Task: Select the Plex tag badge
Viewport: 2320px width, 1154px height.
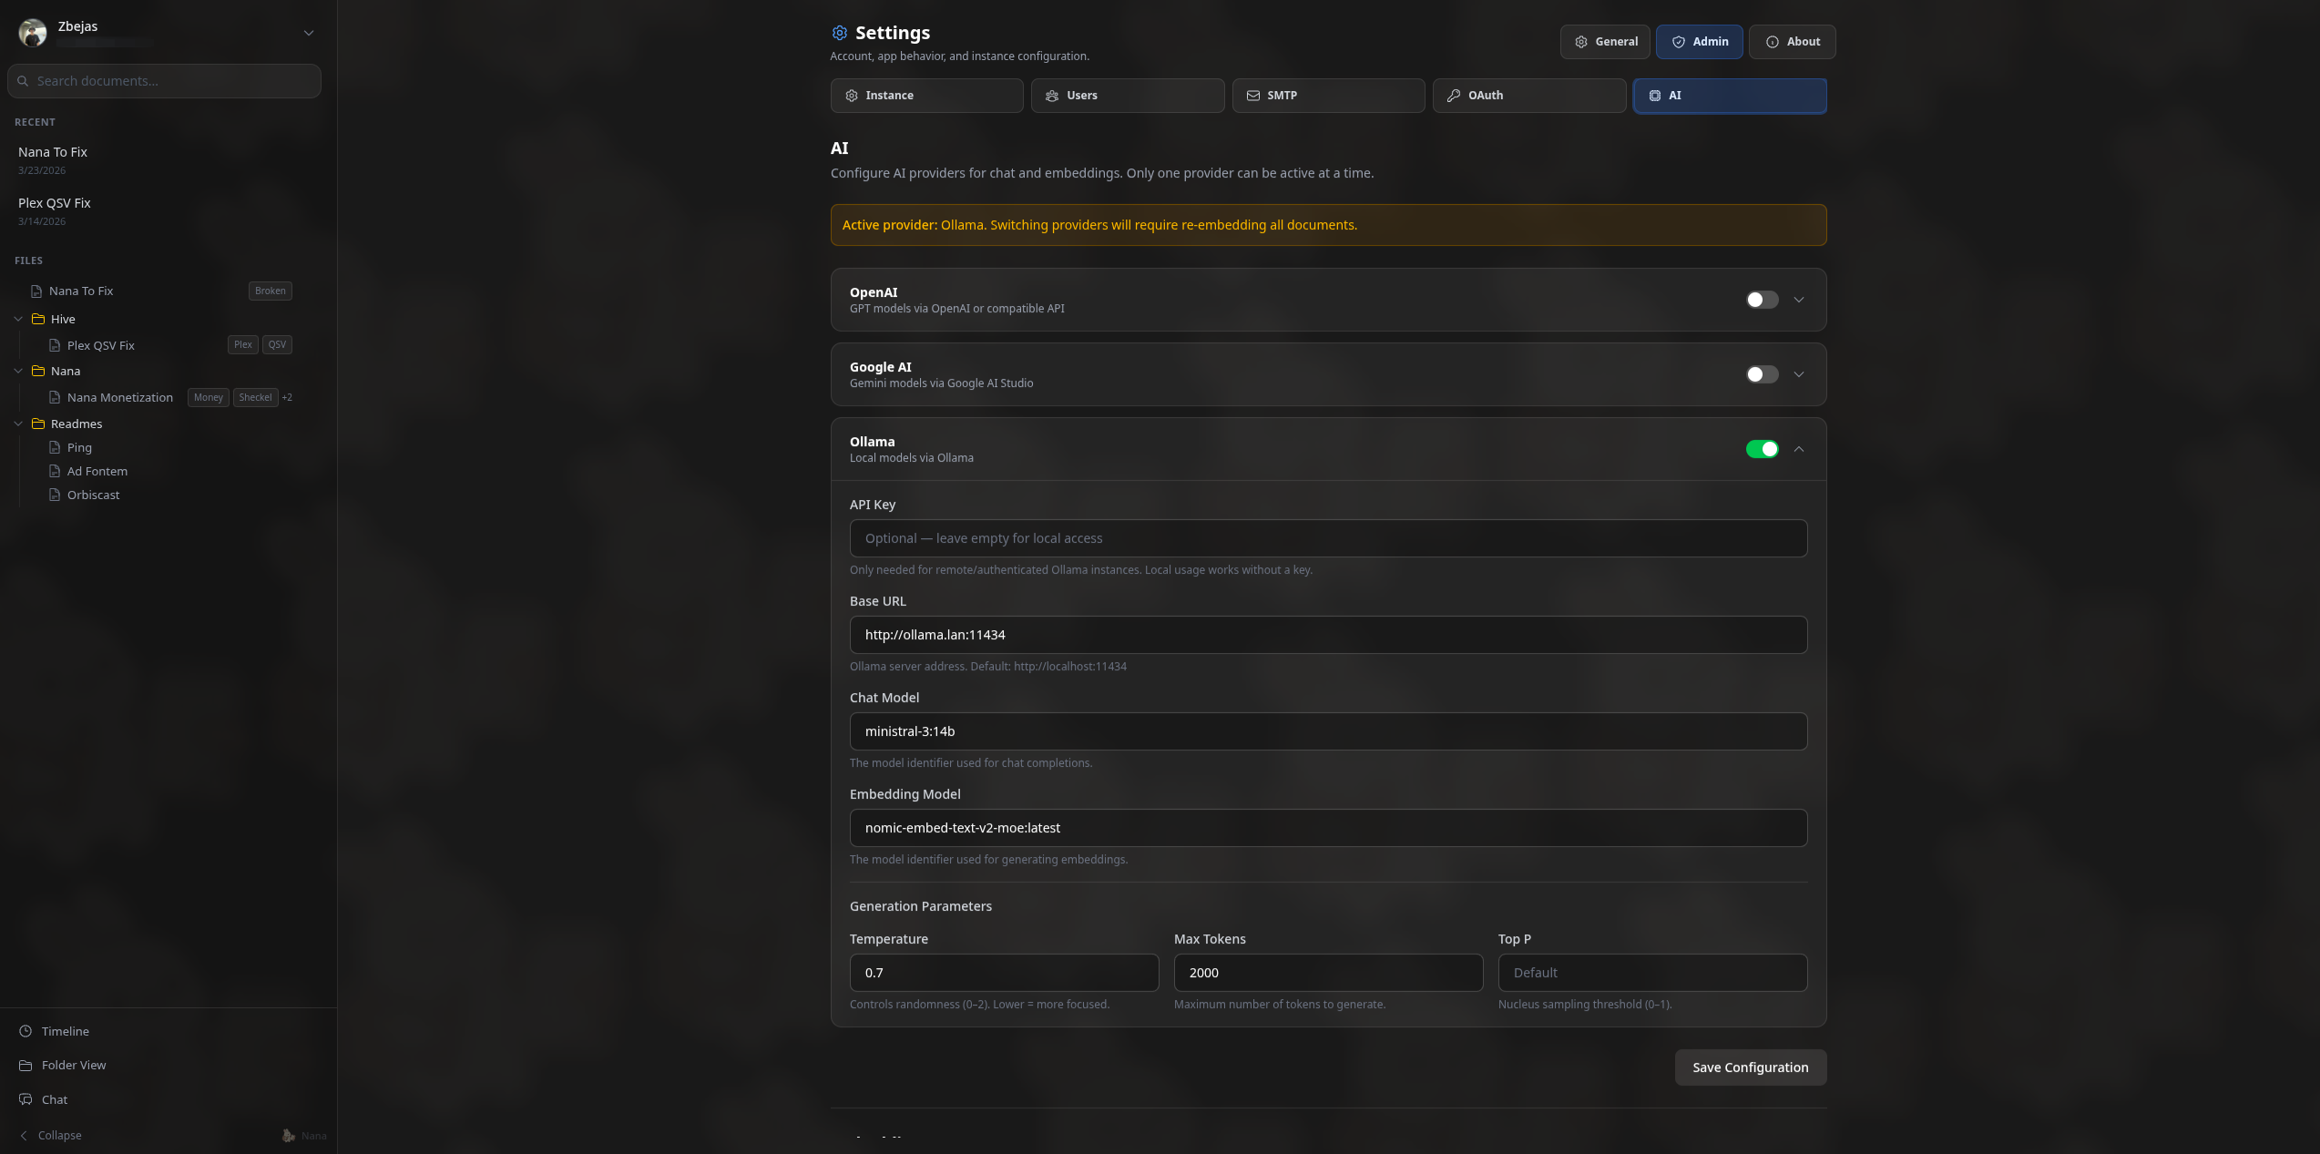Action: (243, 344)
